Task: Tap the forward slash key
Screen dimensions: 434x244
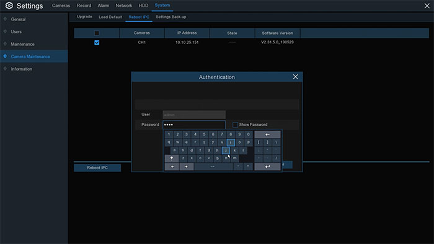Action: click(277, 159)
